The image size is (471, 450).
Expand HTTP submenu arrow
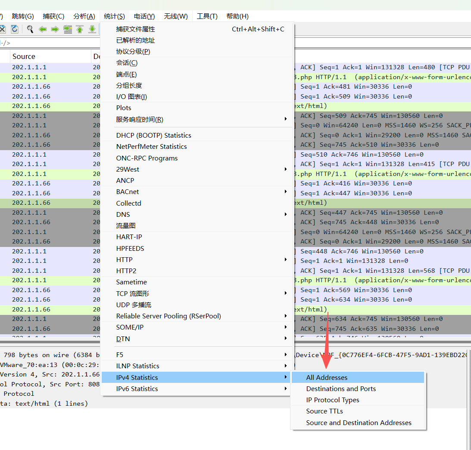tap(286, 260)
